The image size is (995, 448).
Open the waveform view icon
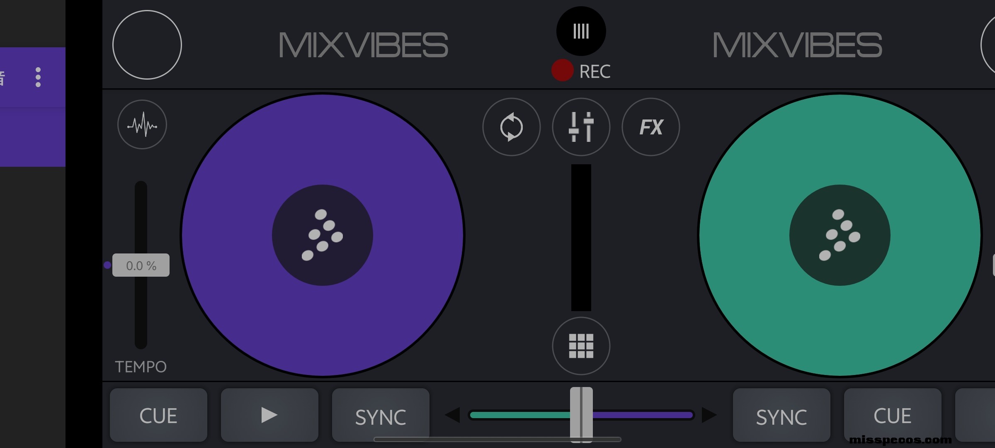point(142,124)
